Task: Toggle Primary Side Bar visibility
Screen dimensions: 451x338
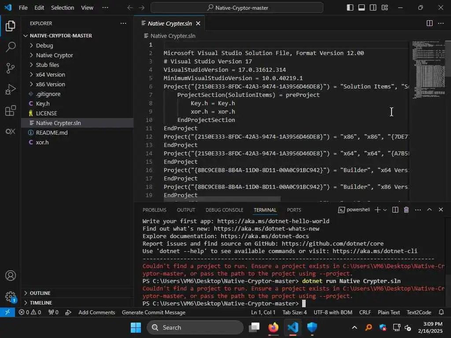Action: [350, 7]
